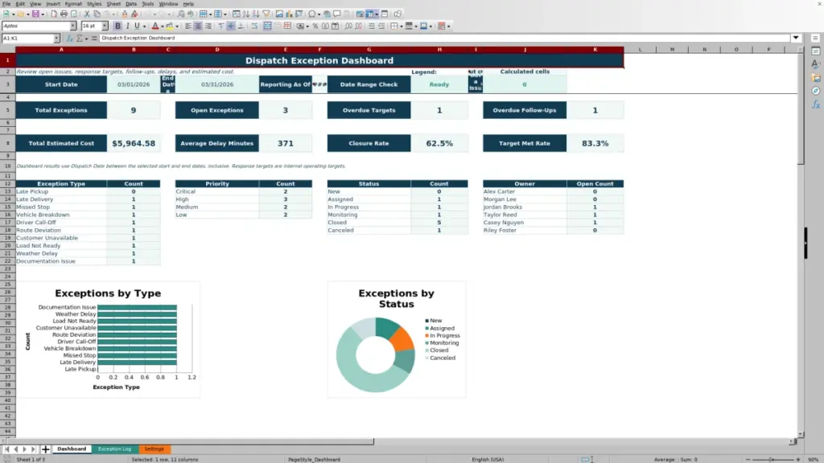This screenshot has height=463, width=824.
Task: Click the Background Color highlight swatch
Action: point(170,26)
